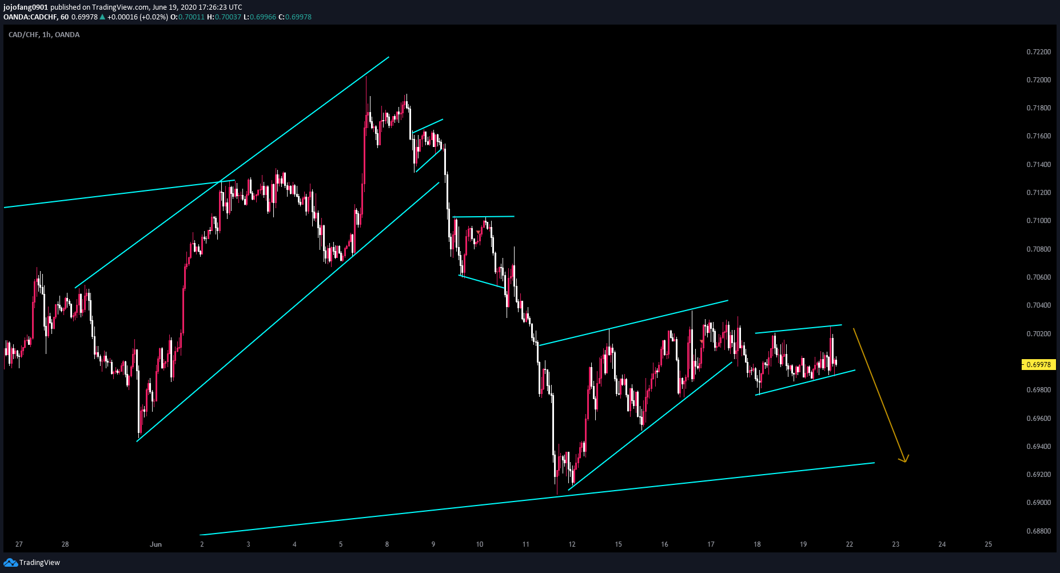The image size is (1060, 573).
Task: Click the 0.71400 price axis label
Action: [1039, 165]
